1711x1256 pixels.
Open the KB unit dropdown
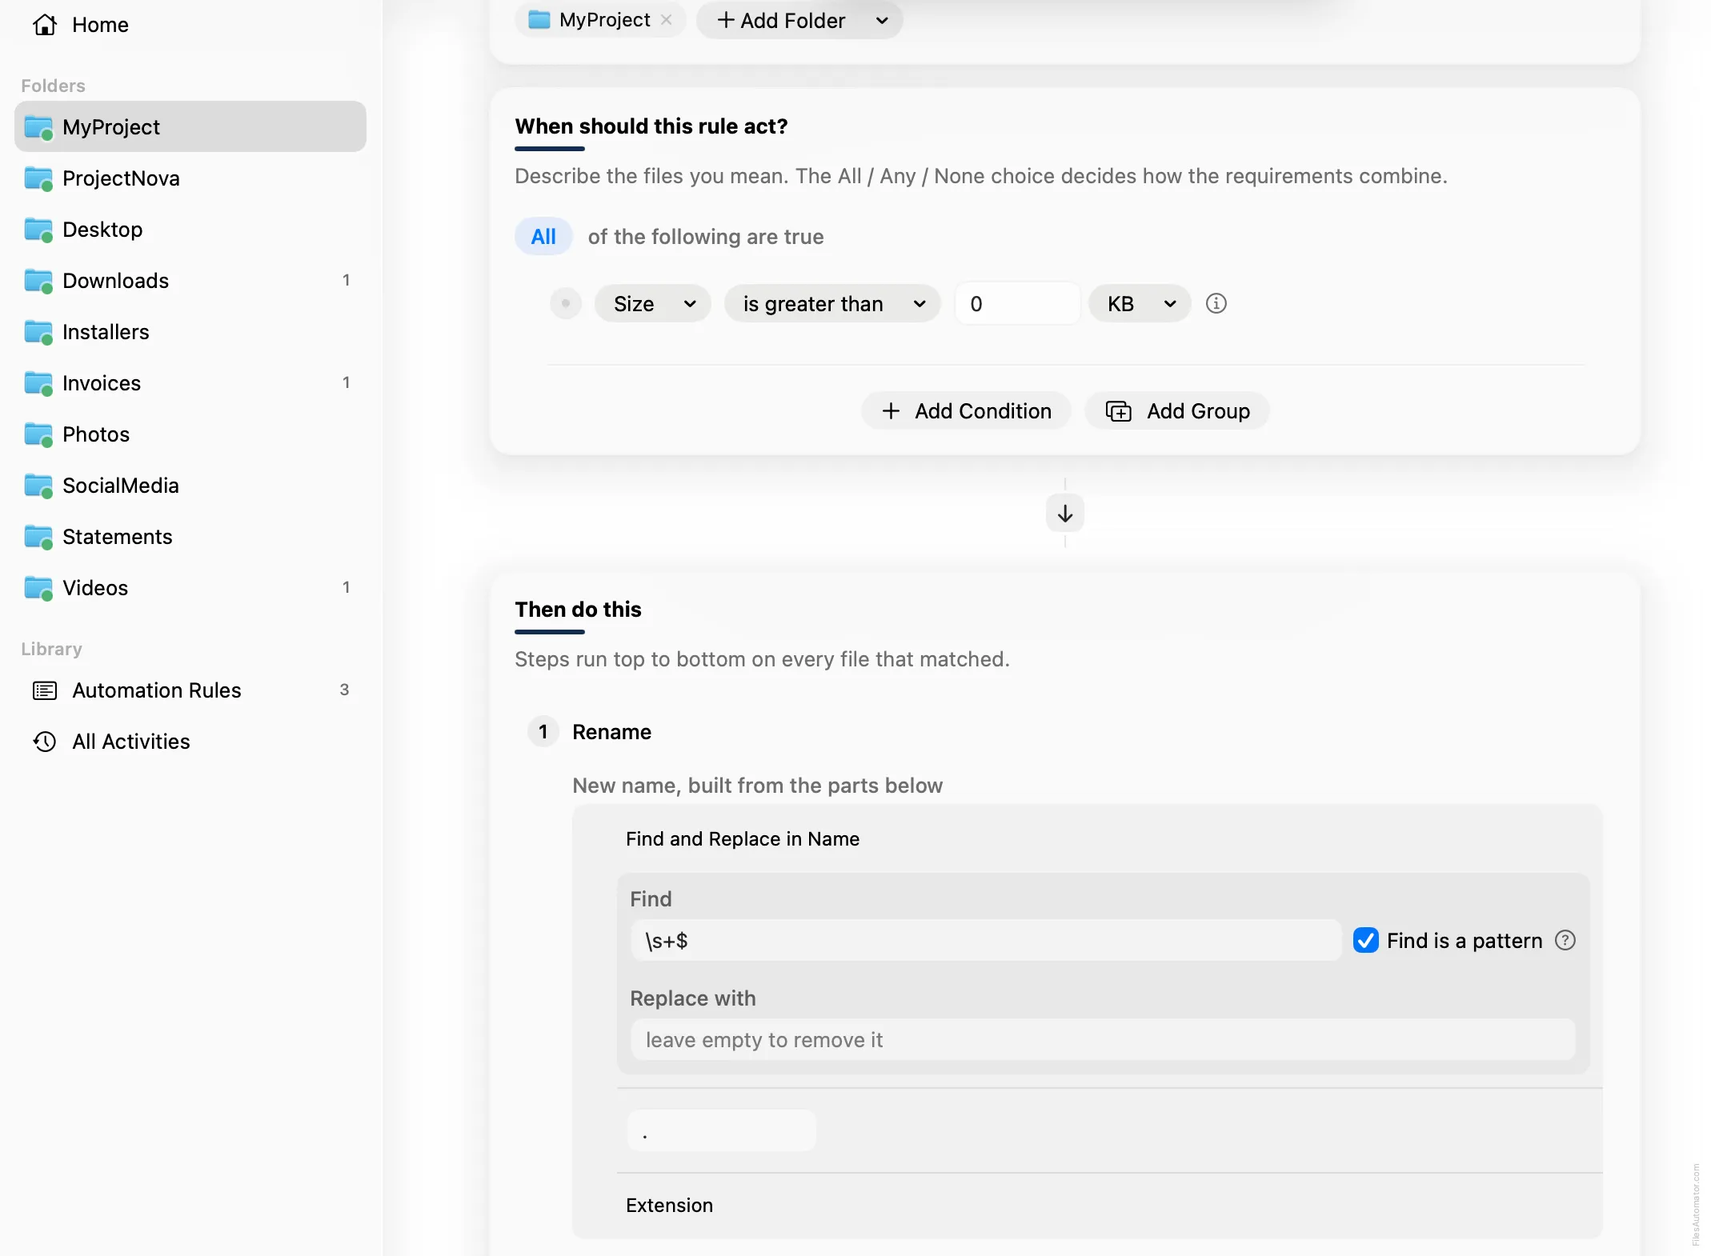click(x=1140, y=304)
